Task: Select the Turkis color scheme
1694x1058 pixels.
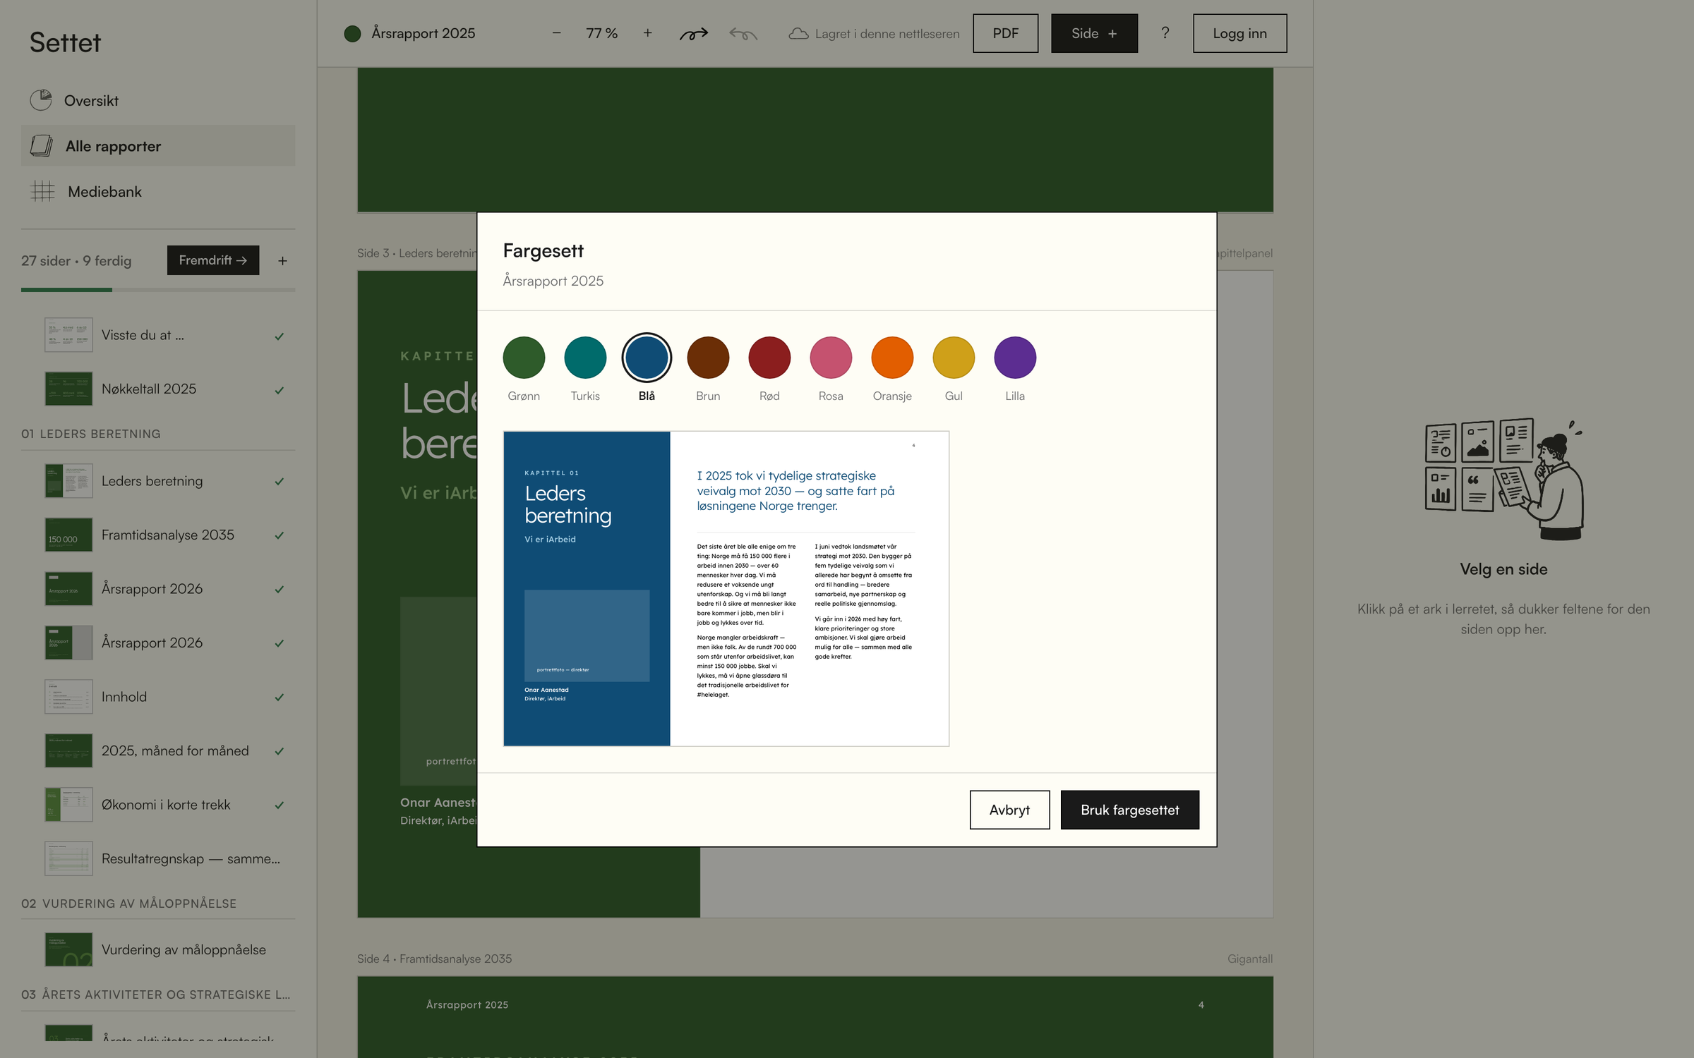Action: (x=585, y=358)
